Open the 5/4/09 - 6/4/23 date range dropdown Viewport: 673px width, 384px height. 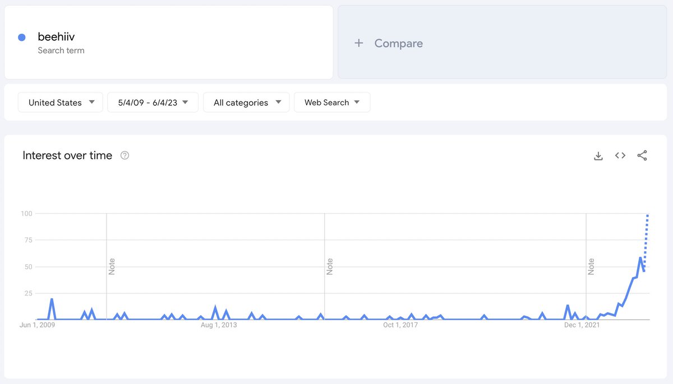[153, 102]
